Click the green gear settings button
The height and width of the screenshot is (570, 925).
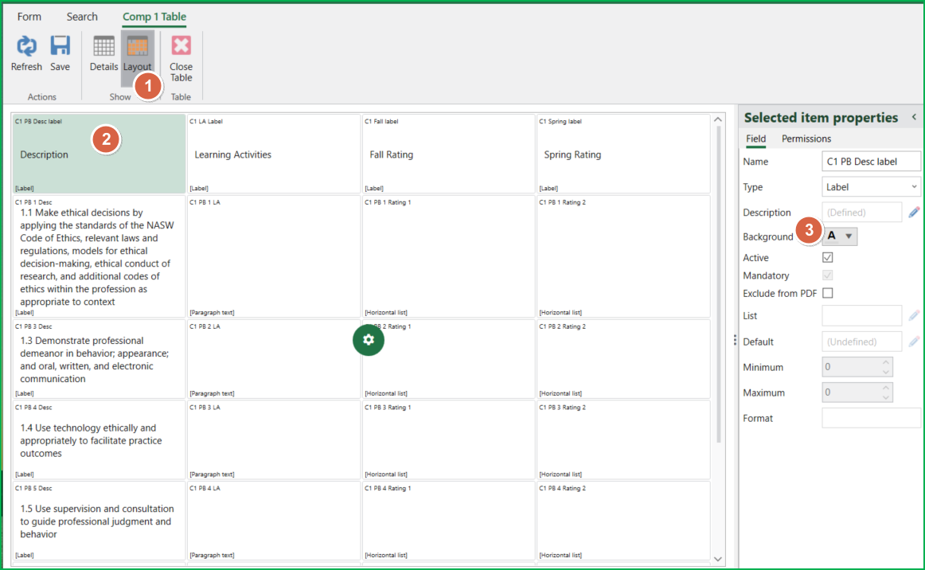(369, 340)
